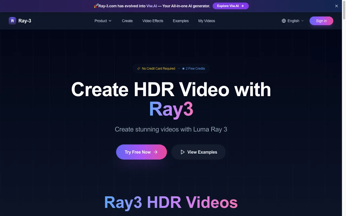Viewport: 346px width, 216px height.
Task: Click the Create HDR Video with heading
Action: coord(171,89)
